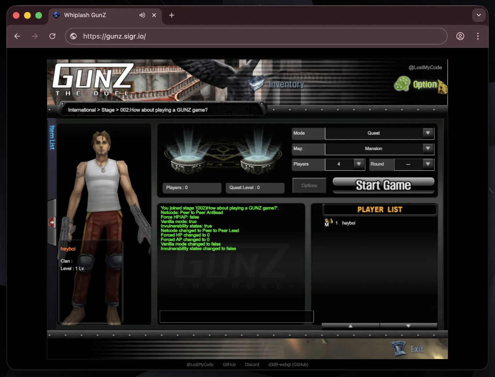Open the d3d9-webgl (GitHub) link

(288, 365)
